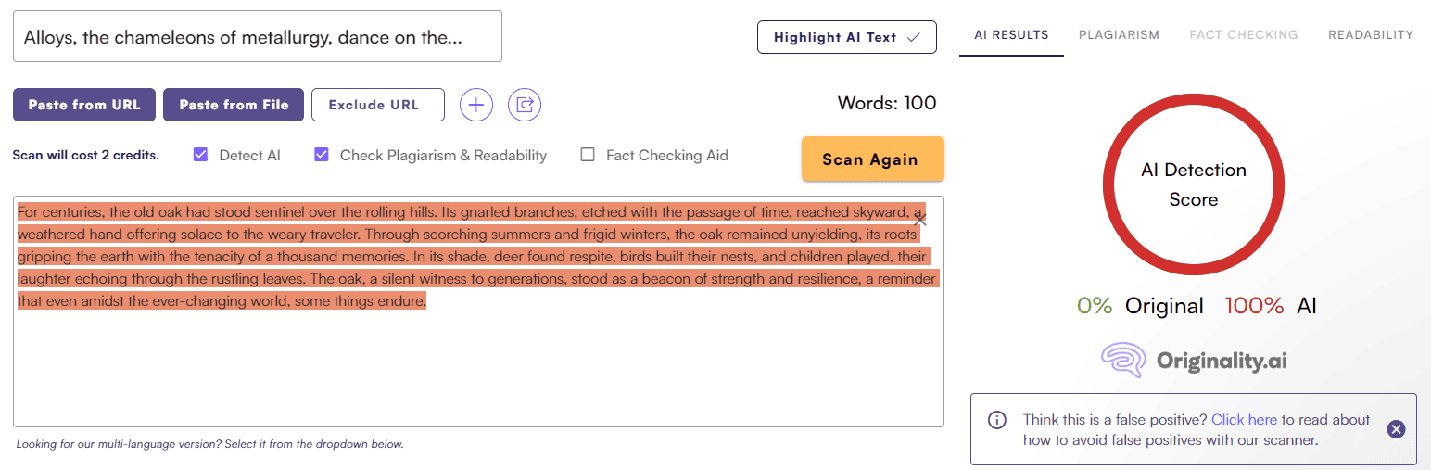Clear text with the X icon
The width and height of the screenshot is (1431, 470).
pyautogui.click(x=919, y=220)
